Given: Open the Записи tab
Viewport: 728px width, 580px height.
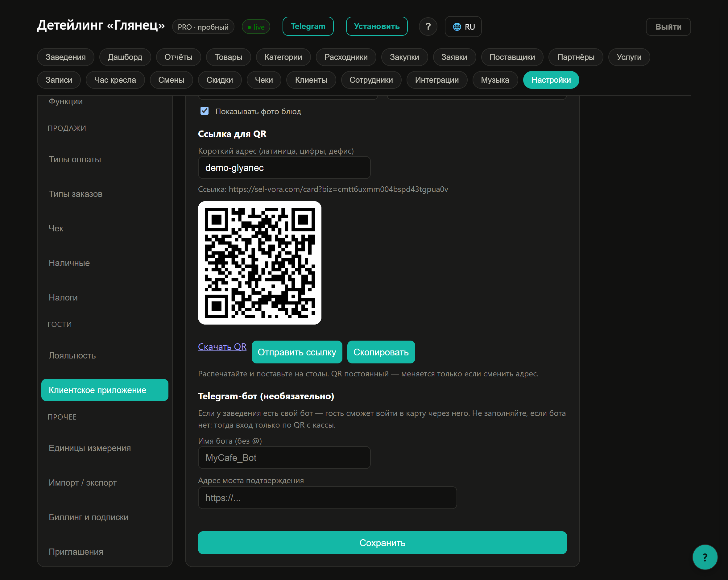Looking at the screenshot, I should click(59, 80).
